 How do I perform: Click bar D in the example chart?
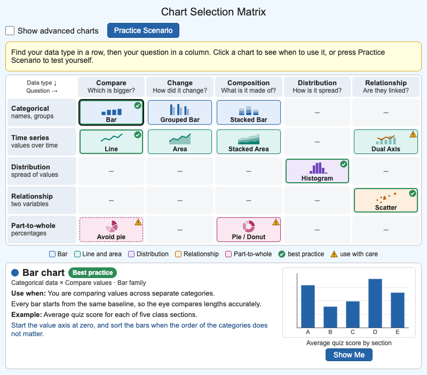[375, 303]
